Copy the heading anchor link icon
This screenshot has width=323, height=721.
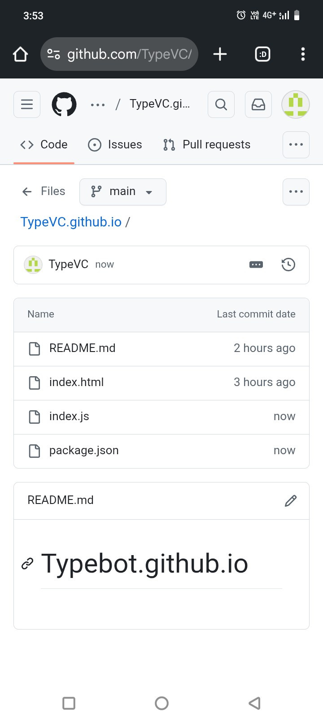point(27,564)
